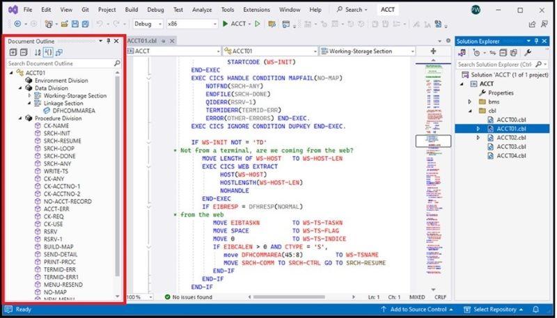
Task: Click the code minimap viewport box
Action: click(x=433, y=141)
